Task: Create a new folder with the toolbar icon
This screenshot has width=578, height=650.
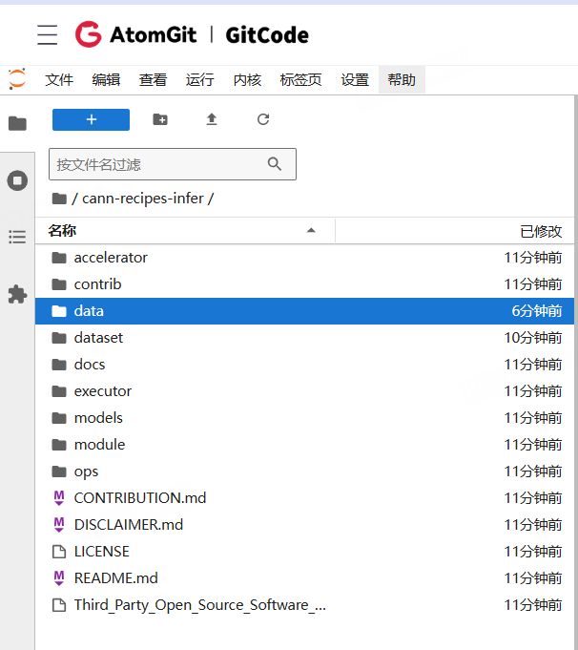Action: pos(160,120)
